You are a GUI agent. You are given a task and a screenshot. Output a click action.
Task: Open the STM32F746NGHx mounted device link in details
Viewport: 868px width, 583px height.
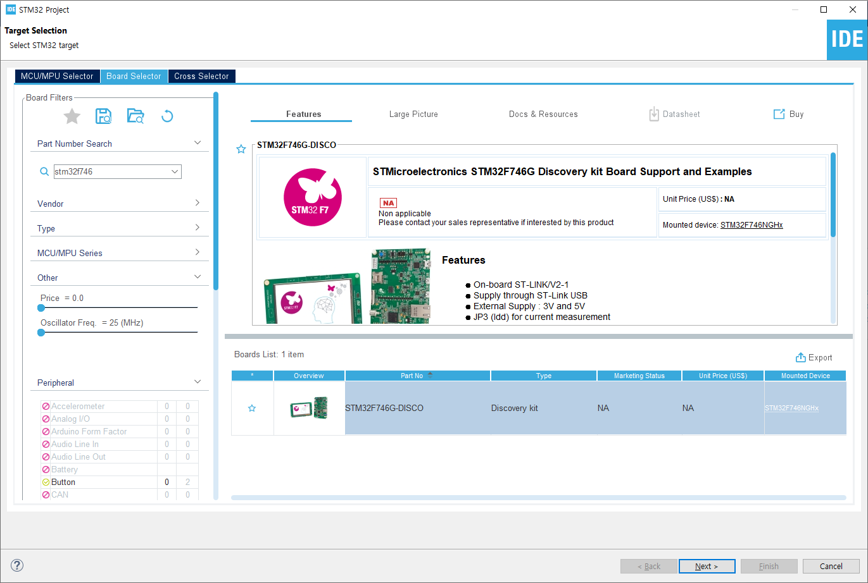pos(752,225)
